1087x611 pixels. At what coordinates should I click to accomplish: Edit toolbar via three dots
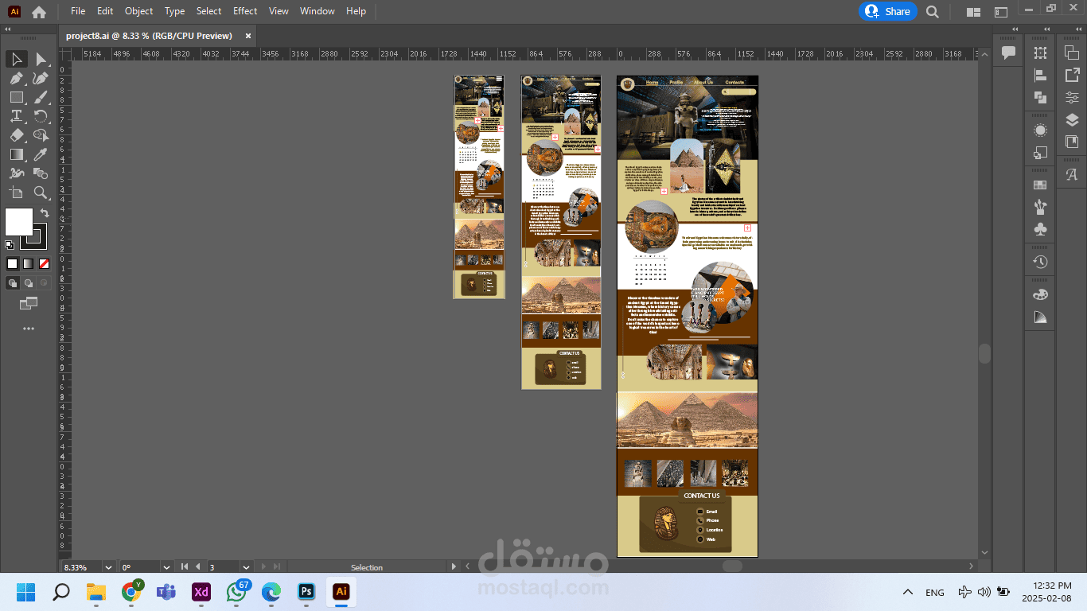click(29, 329)
